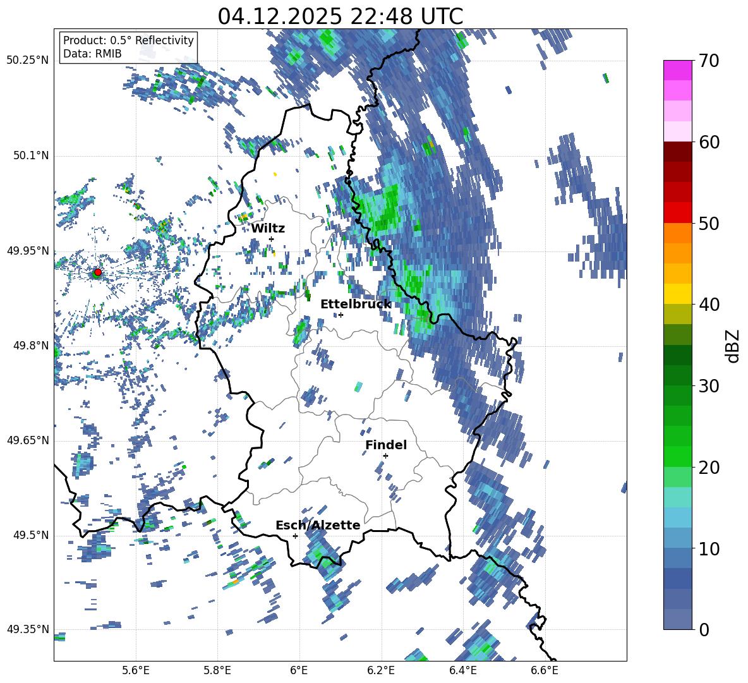This screenshot has width=748, height=683.
Task: Click the dBZ colorbar axis title
Action: pyautogui.click(x=733, y=346)
